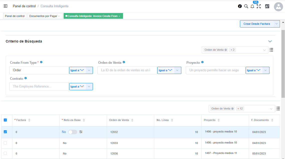Image resolution: width=285 pixels, height=159 pixels.
Task: Toggle the Neto es Base switch
Action: [73, 132]
